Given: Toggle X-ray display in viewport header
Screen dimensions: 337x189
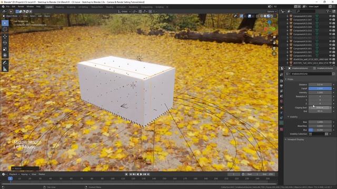Looking at the screenshot, I should pos(257,16).
